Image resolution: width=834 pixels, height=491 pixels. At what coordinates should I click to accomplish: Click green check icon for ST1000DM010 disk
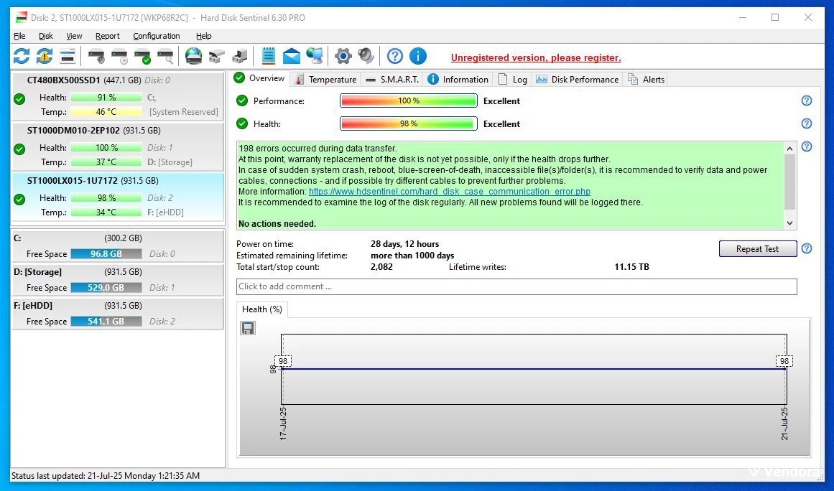(x=19, y=149)
